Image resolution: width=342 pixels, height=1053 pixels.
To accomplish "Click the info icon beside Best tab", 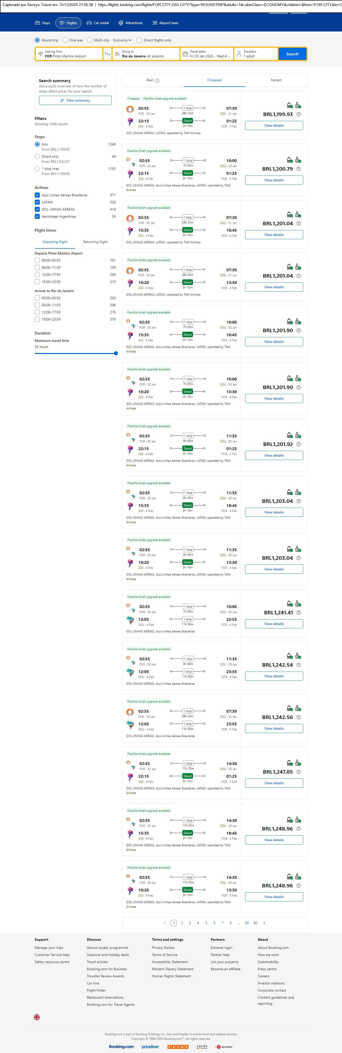I will tap(157, 81).
